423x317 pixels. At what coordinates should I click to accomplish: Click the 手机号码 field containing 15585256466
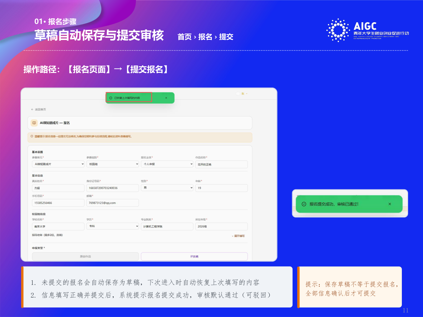tap(58, 203)
